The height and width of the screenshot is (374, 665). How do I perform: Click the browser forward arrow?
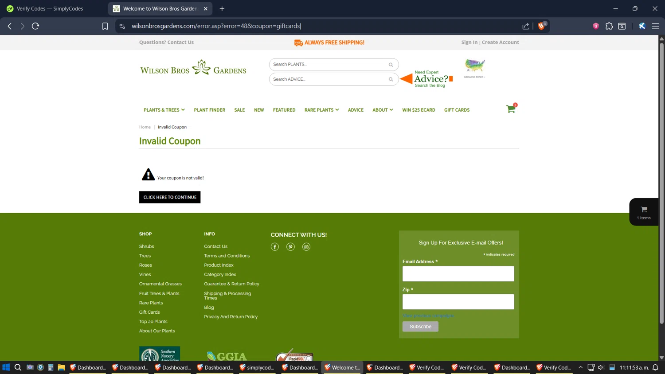22,26
